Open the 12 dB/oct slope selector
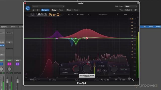The width and height of the screenshot is (161, 90). tap(65, 72)
